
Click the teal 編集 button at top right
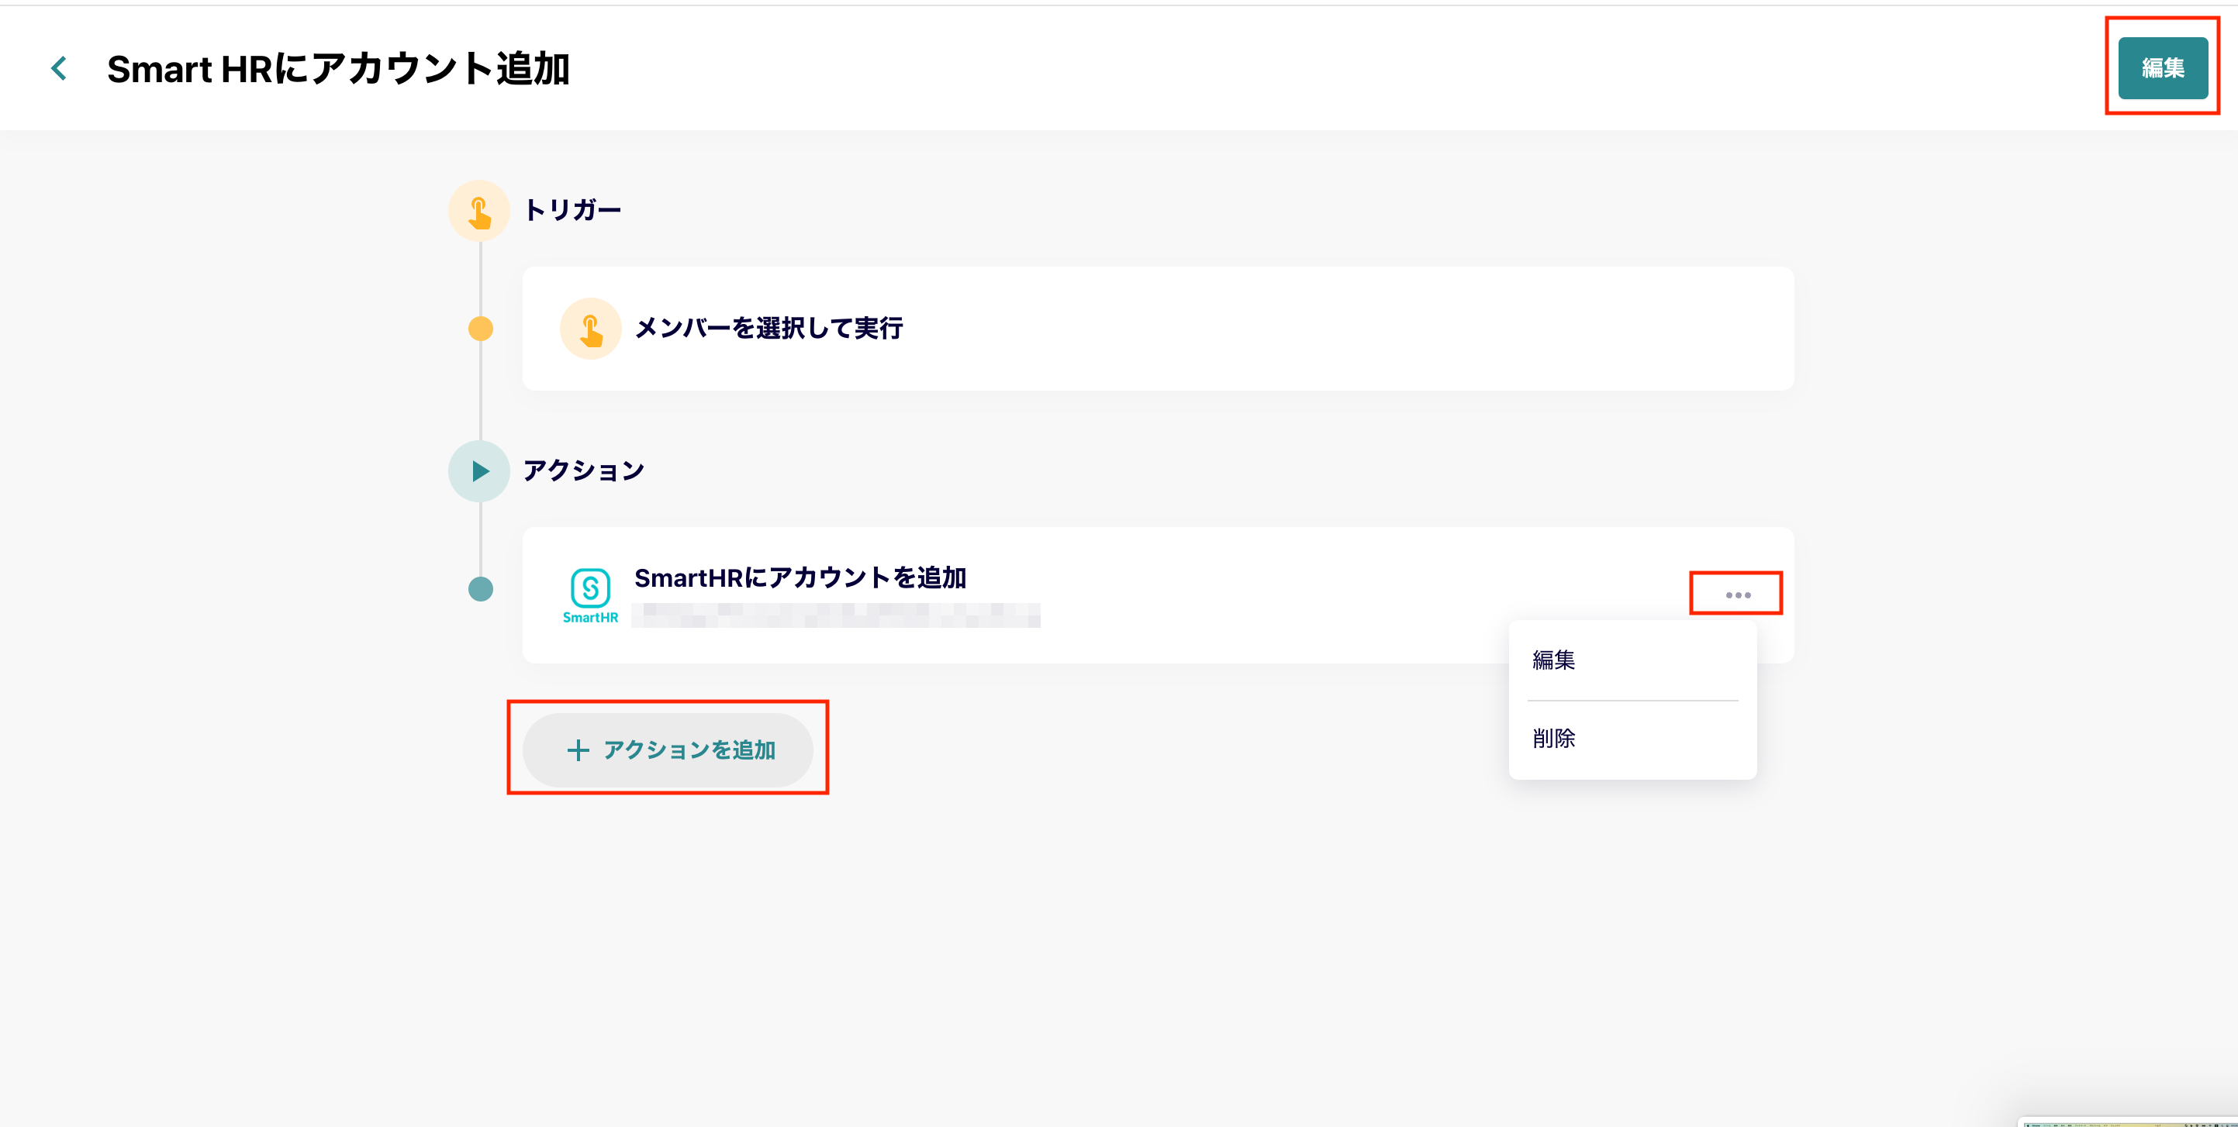[x=2163, y=67]
